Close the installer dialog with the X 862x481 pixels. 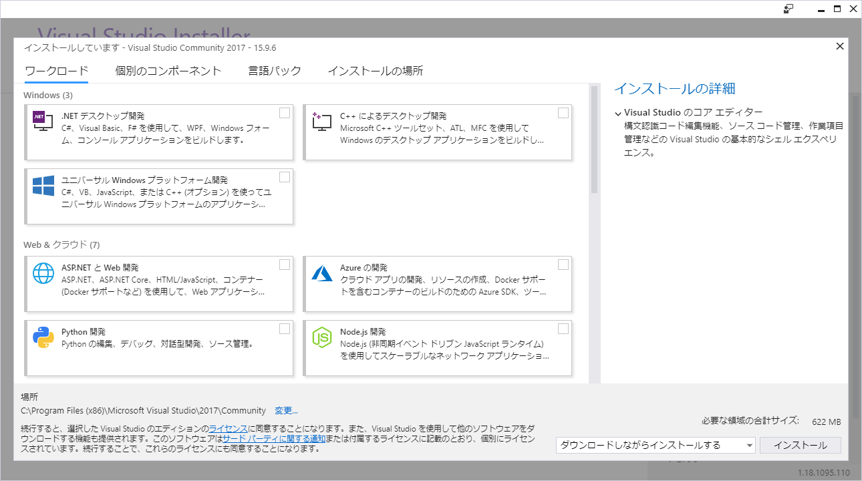840,46
